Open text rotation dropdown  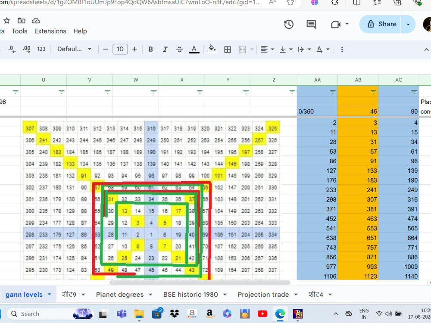tap(323, 50)
